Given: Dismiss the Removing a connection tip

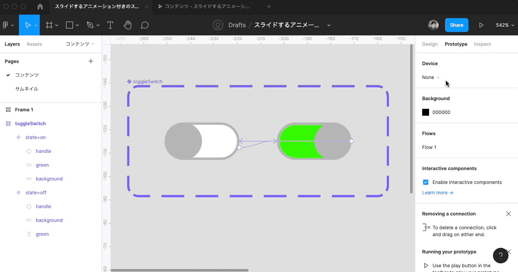Looking at the screenshot, I should [x=509, y=213].
